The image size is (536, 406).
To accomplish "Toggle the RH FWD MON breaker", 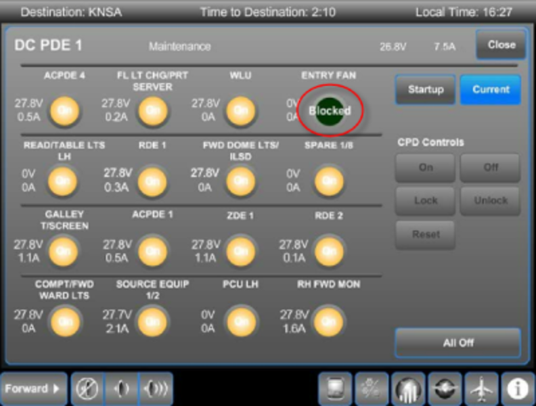I will coord(329,321).
